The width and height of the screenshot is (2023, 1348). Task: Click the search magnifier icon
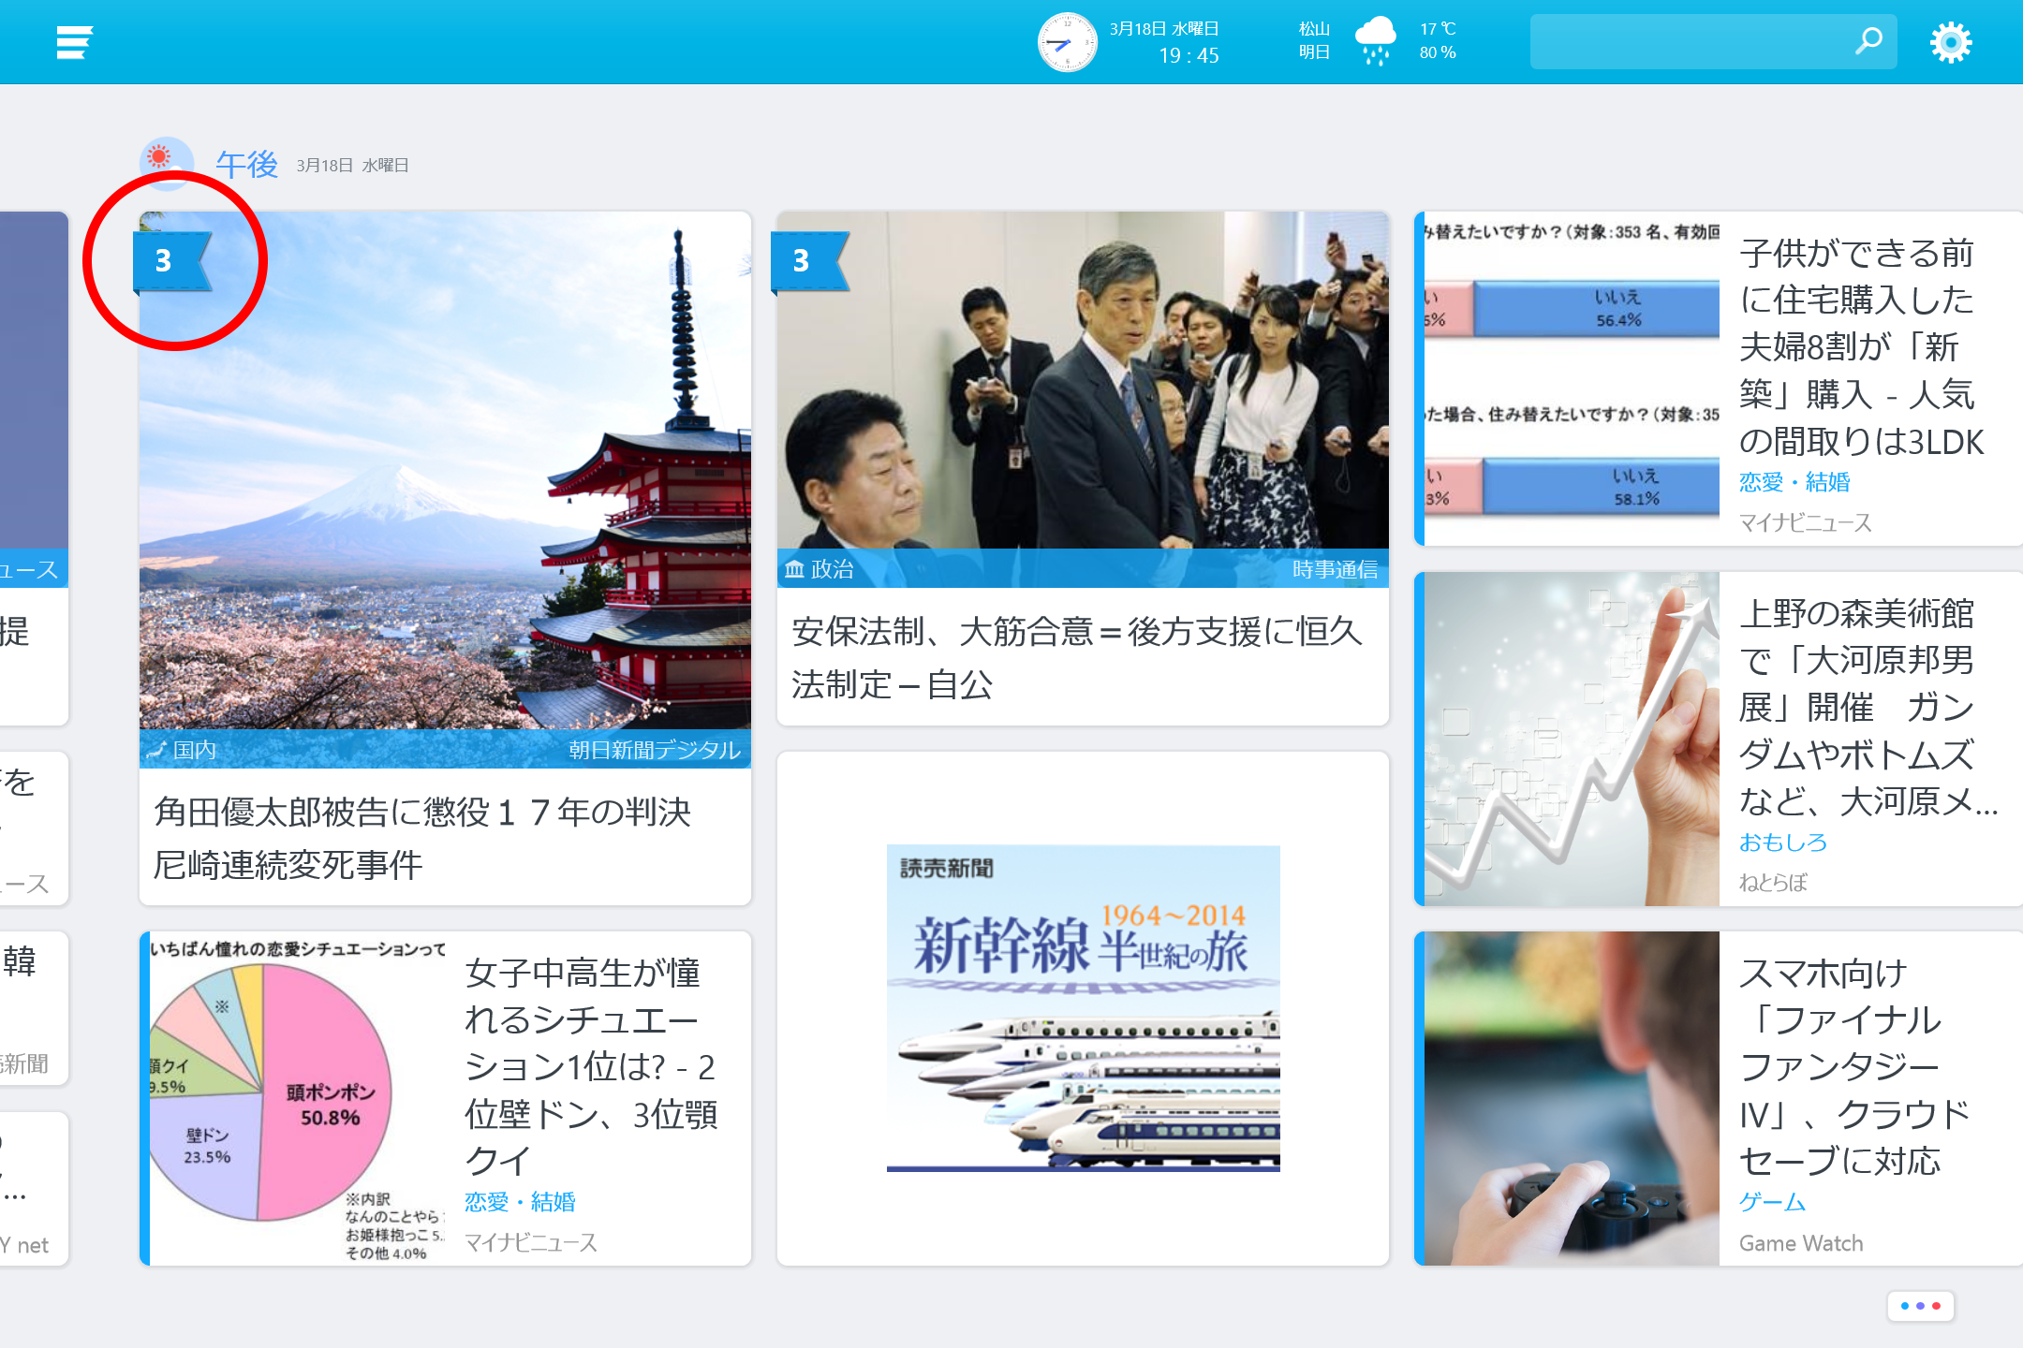[1869, 41]
